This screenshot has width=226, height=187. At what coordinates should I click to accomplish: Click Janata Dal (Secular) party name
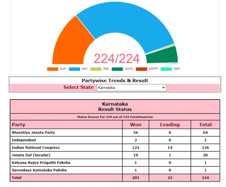[x=31, y=155]
